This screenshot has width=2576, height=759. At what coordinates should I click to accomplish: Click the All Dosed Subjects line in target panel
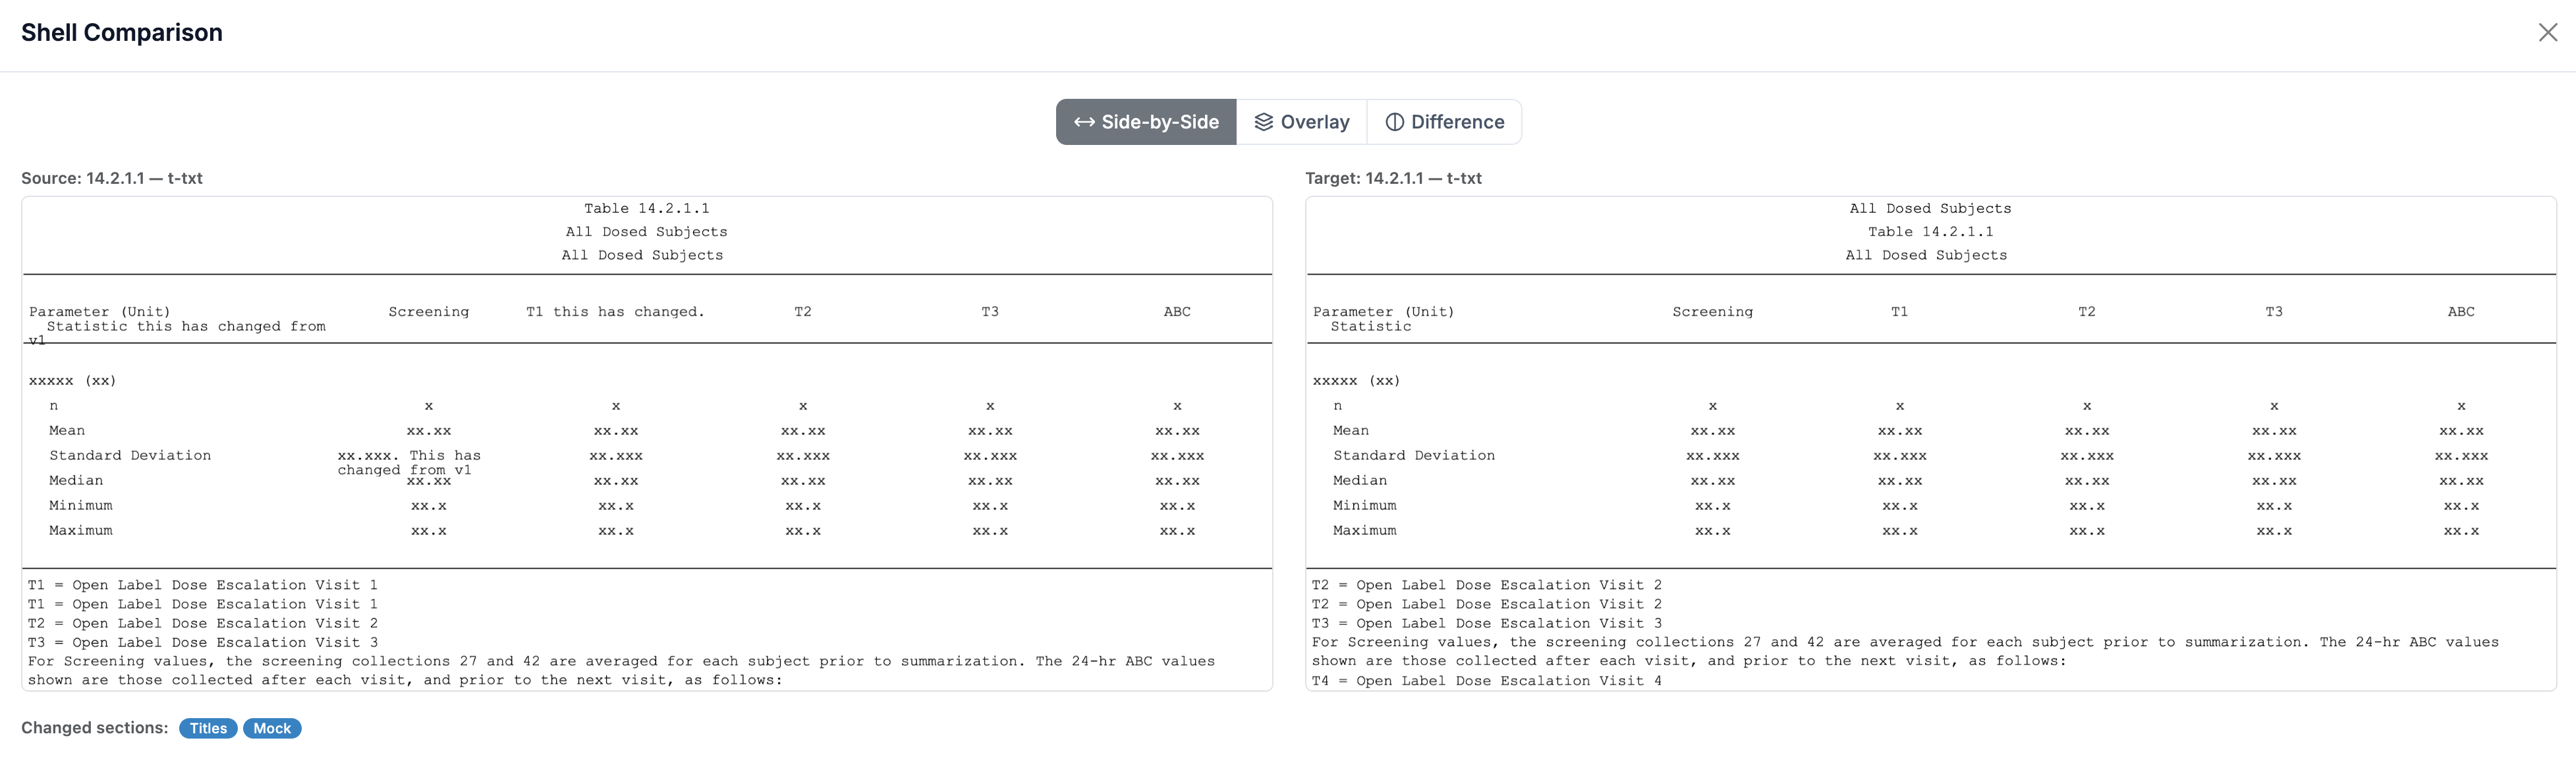point(1929,208)
